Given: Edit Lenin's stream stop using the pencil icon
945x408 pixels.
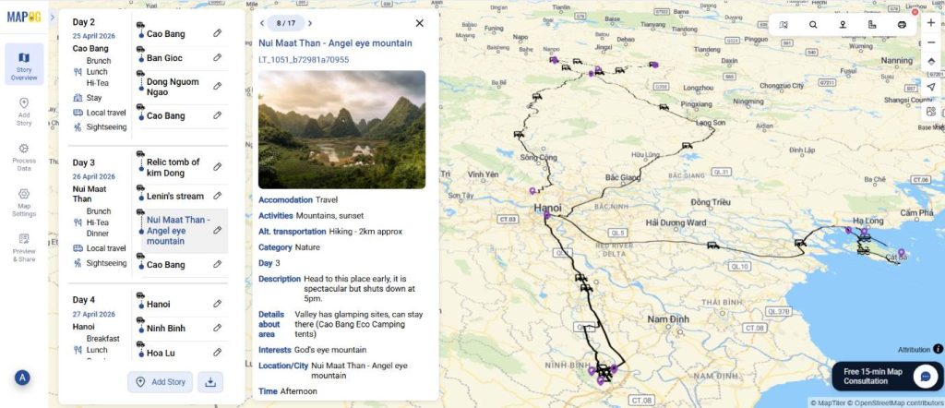Looking at the screenshot, I should (x=218, y=196).
